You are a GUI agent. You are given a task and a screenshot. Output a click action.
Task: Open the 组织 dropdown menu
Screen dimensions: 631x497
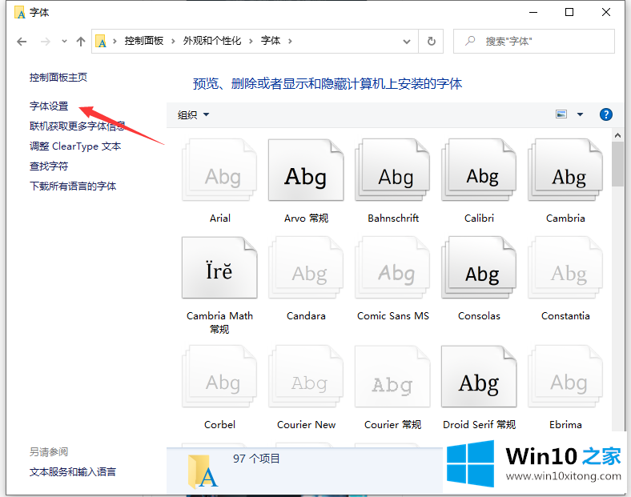[194, 115]
